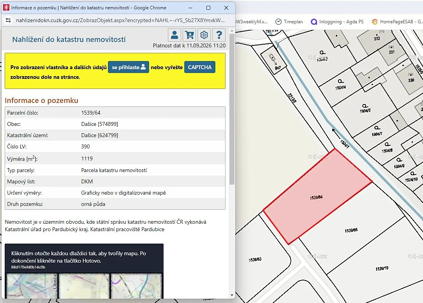Click the Číslo LV value 390
This screenshot has width=423, height=303.
click(86, 147)
